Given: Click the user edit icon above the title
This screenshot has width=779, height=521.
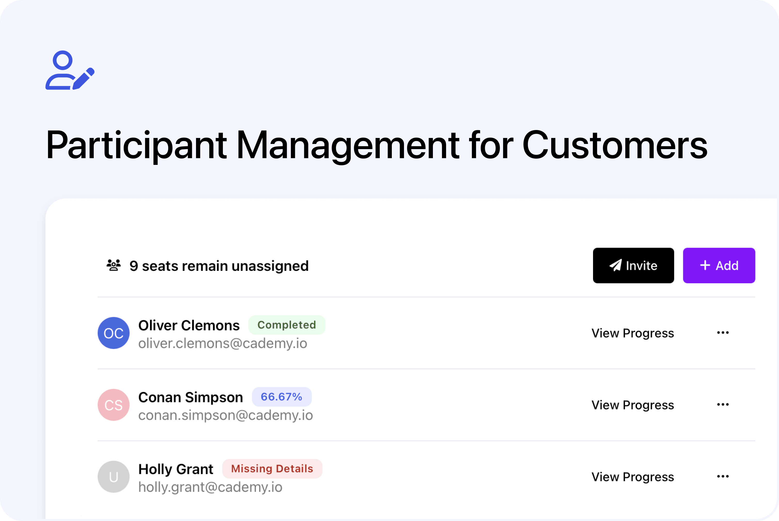Looking at the screenshot, I should 70,70.
